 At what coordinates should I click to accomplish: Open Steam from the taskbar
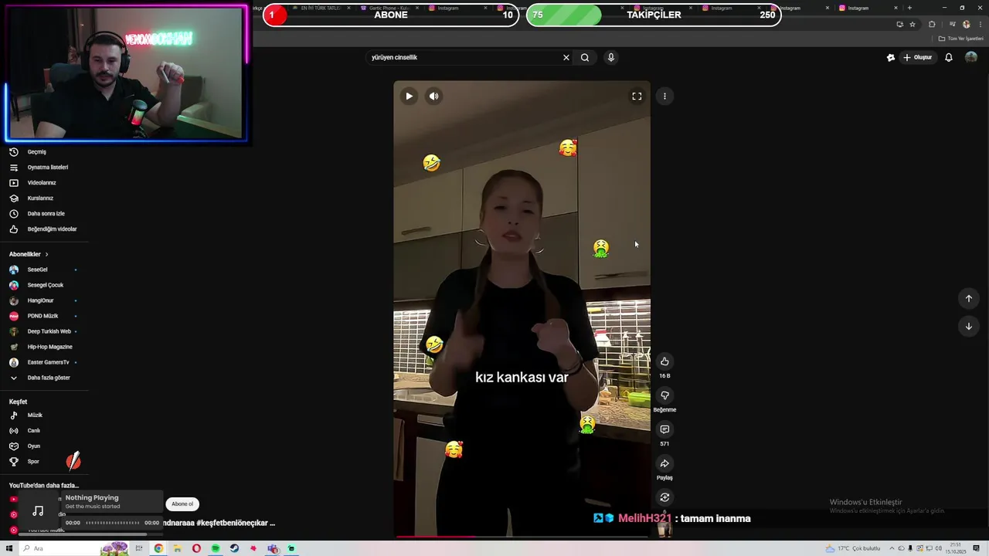coord(234,548)
